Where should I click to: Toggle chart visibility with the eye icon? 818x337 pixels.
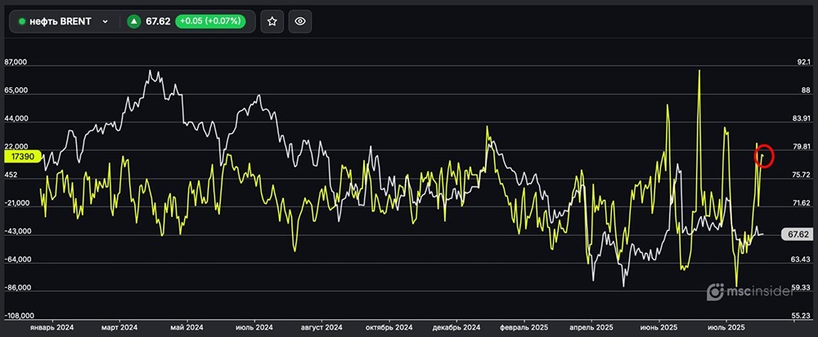(x=300, y=21)
